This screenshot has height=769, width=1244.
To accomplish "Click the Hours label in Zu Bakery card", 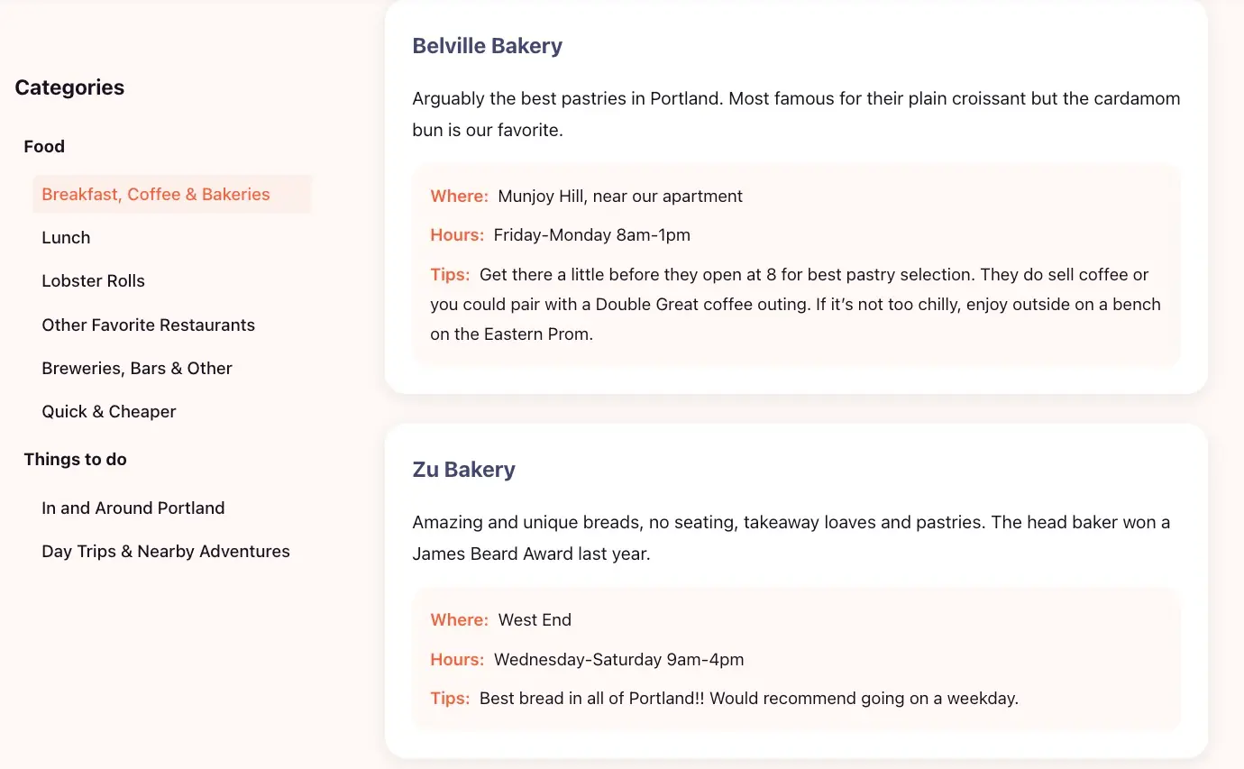I will pos(456,659).
